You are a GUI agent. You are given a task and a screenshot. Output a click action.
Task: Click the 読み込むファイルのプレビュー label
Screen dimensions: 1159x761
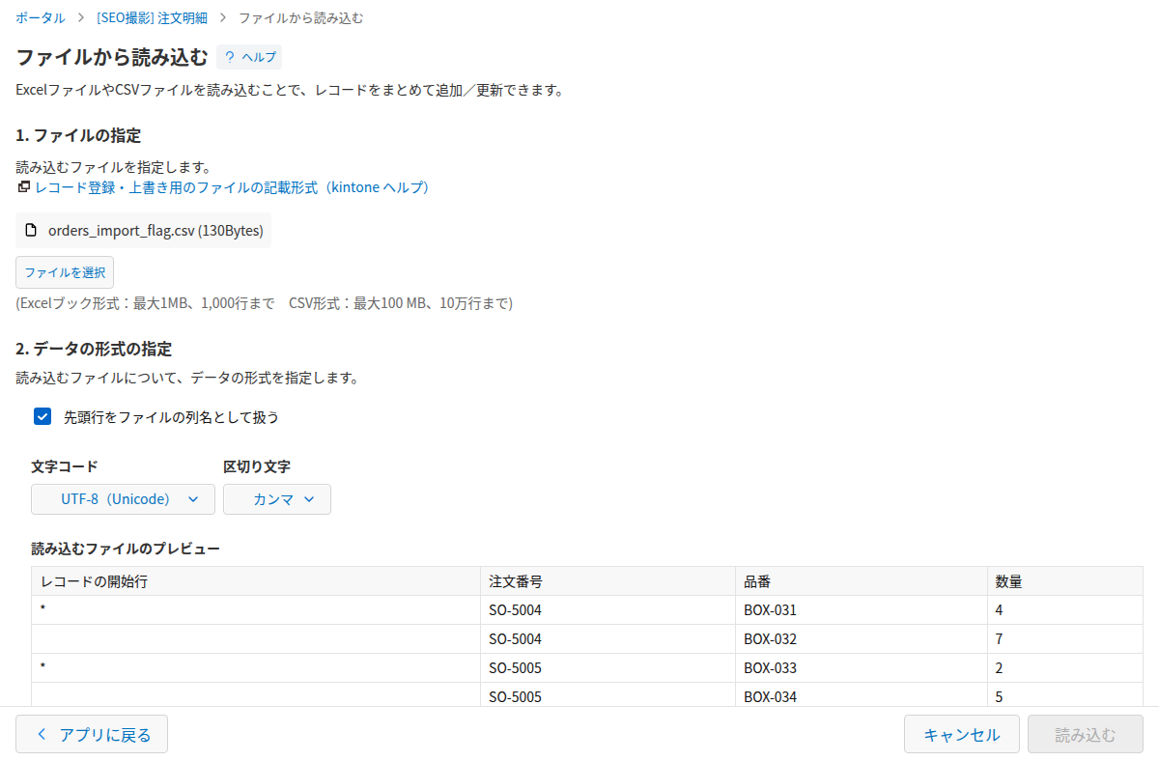pos(126,549)
